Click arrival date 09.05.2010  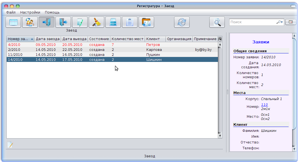(46, 45)
